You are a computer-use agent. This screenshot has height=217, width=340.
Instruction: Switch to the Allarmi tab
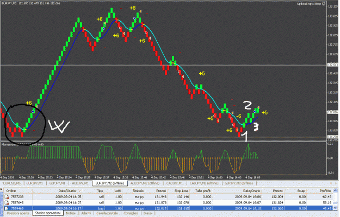pos(86,213)
